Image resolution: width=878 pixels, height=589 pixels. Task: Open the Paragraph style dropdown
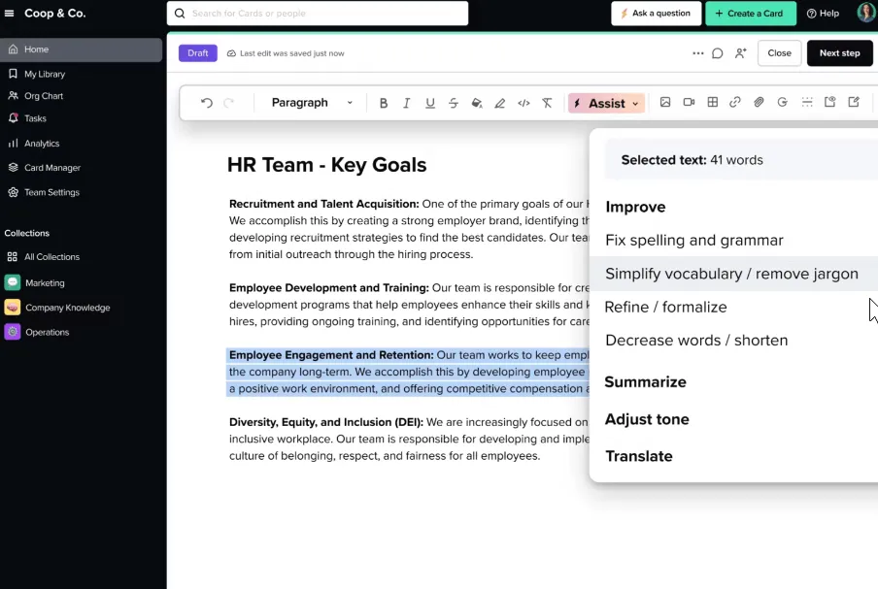coord(312,103)
